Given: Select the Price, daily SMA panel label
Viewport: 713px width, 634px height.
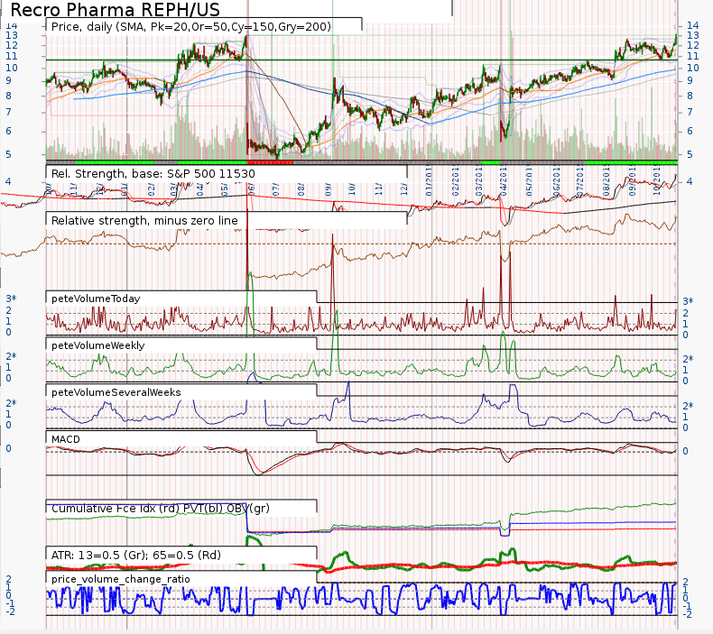Looking at the screenshot, I should point(191,27).
